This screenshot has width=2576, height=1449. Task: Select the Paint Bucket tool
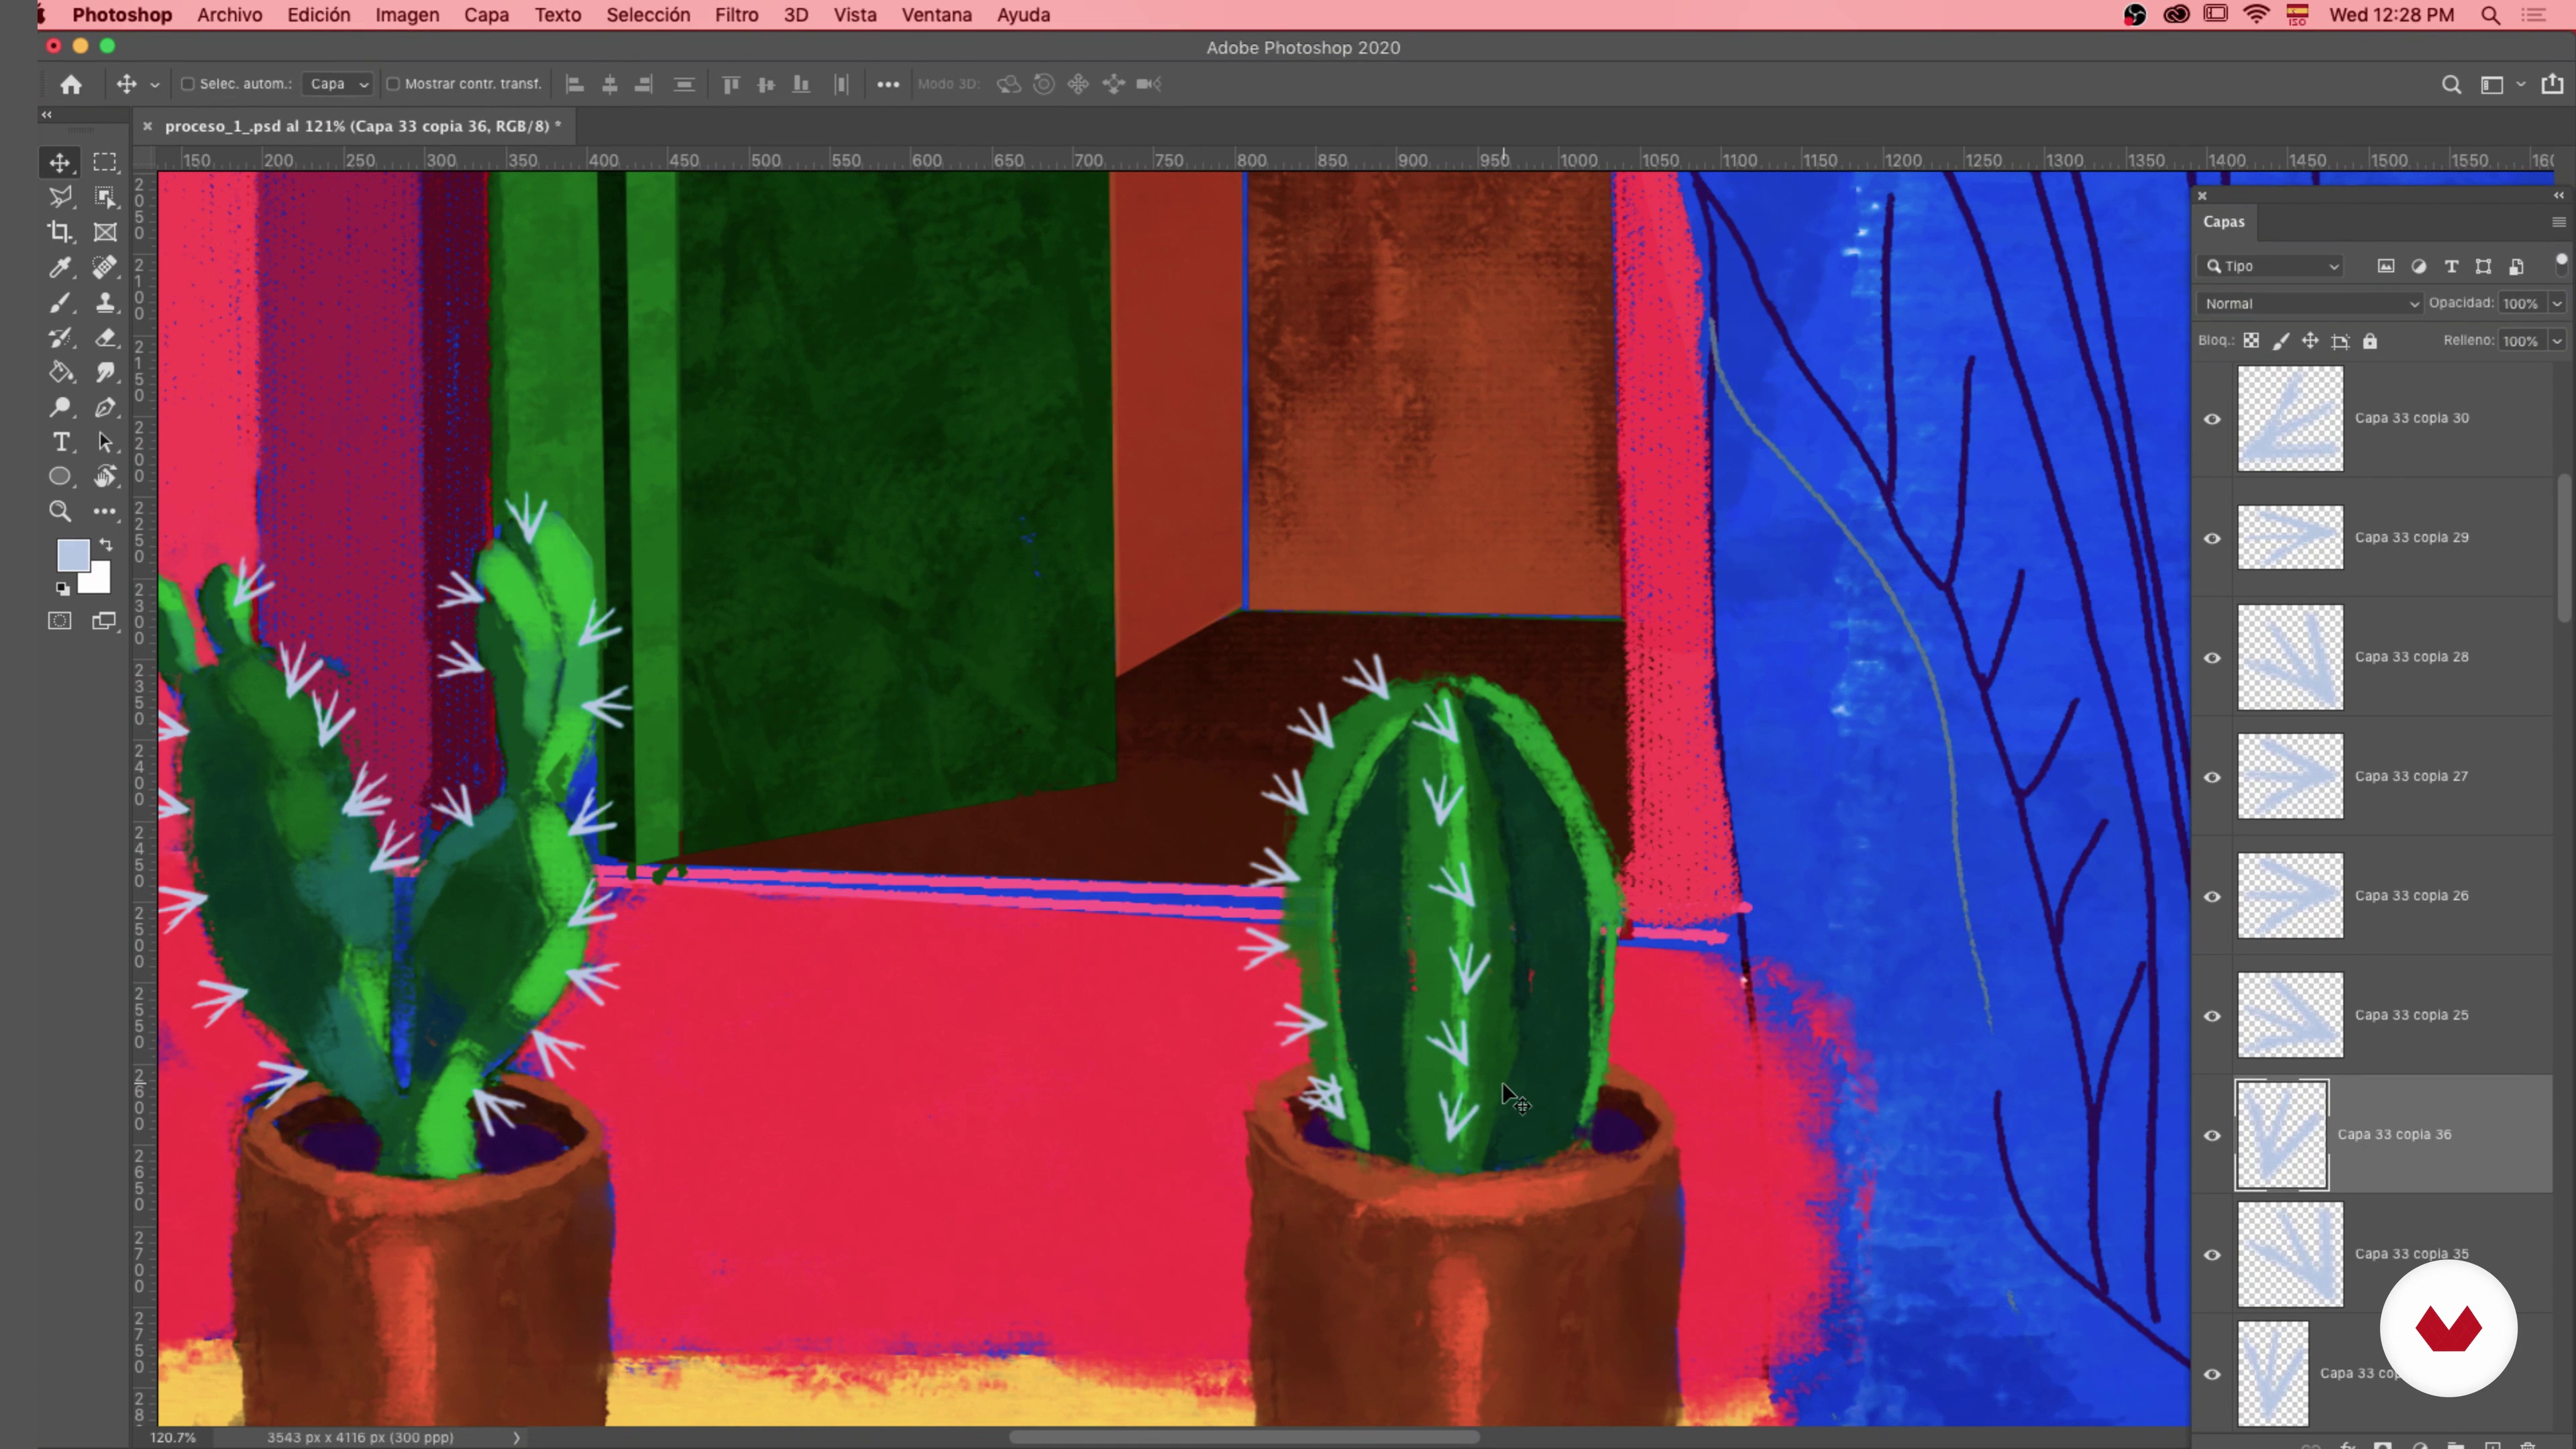(x=60, y=372)
